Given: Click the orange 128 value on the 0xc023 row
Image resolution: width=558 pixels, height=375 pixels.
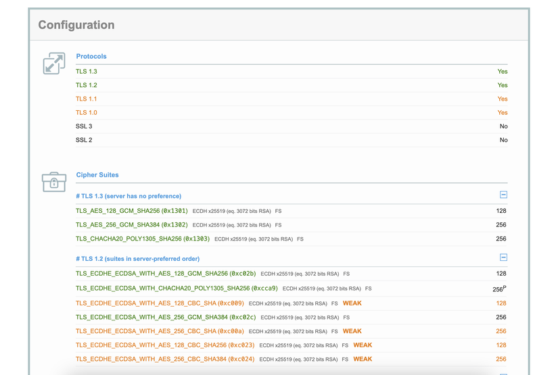Looking at the screenshot, I should click(501, 345).
